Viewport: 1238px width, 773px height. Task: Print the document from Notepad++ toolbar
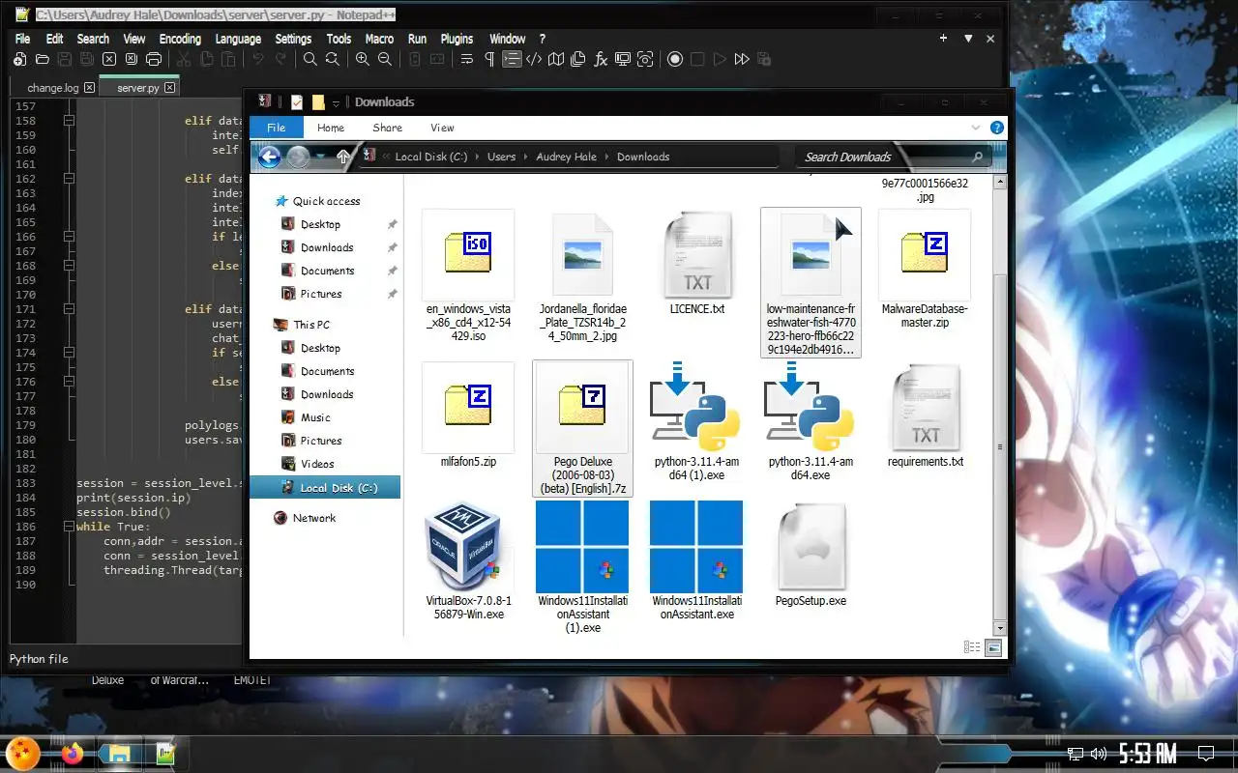point(154,59)
